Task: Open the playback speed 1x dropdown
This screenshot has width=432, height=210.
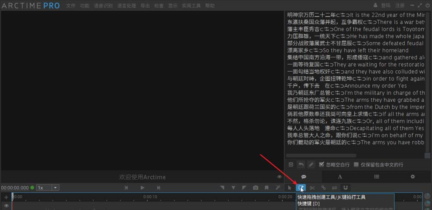Action: pos(48,188)
